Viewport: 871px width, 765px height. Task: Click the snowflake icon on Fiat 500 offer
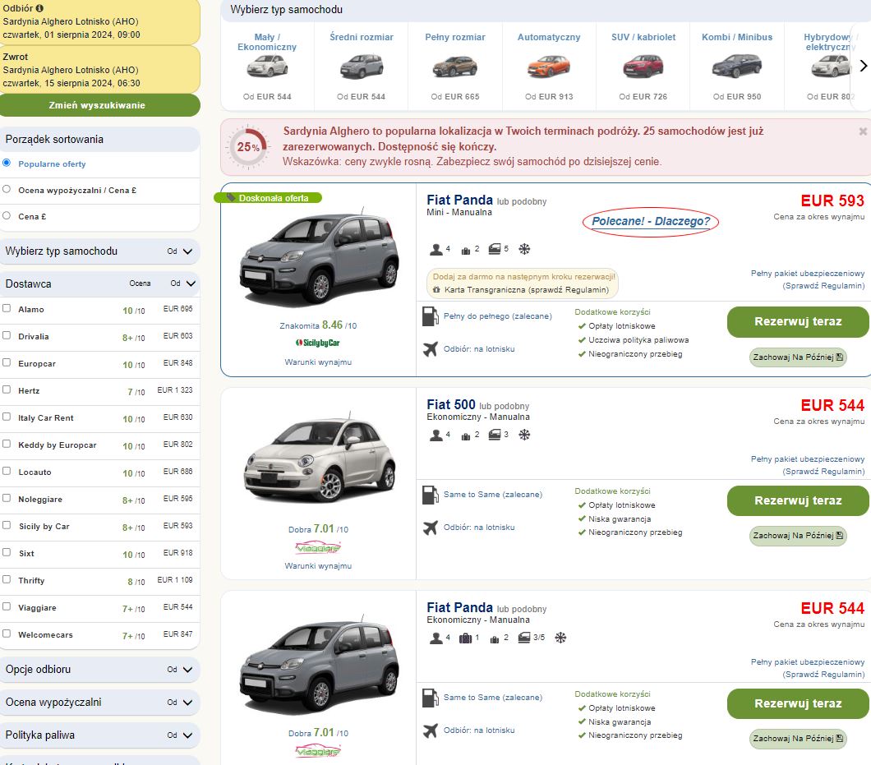click(x=523, y=435)
